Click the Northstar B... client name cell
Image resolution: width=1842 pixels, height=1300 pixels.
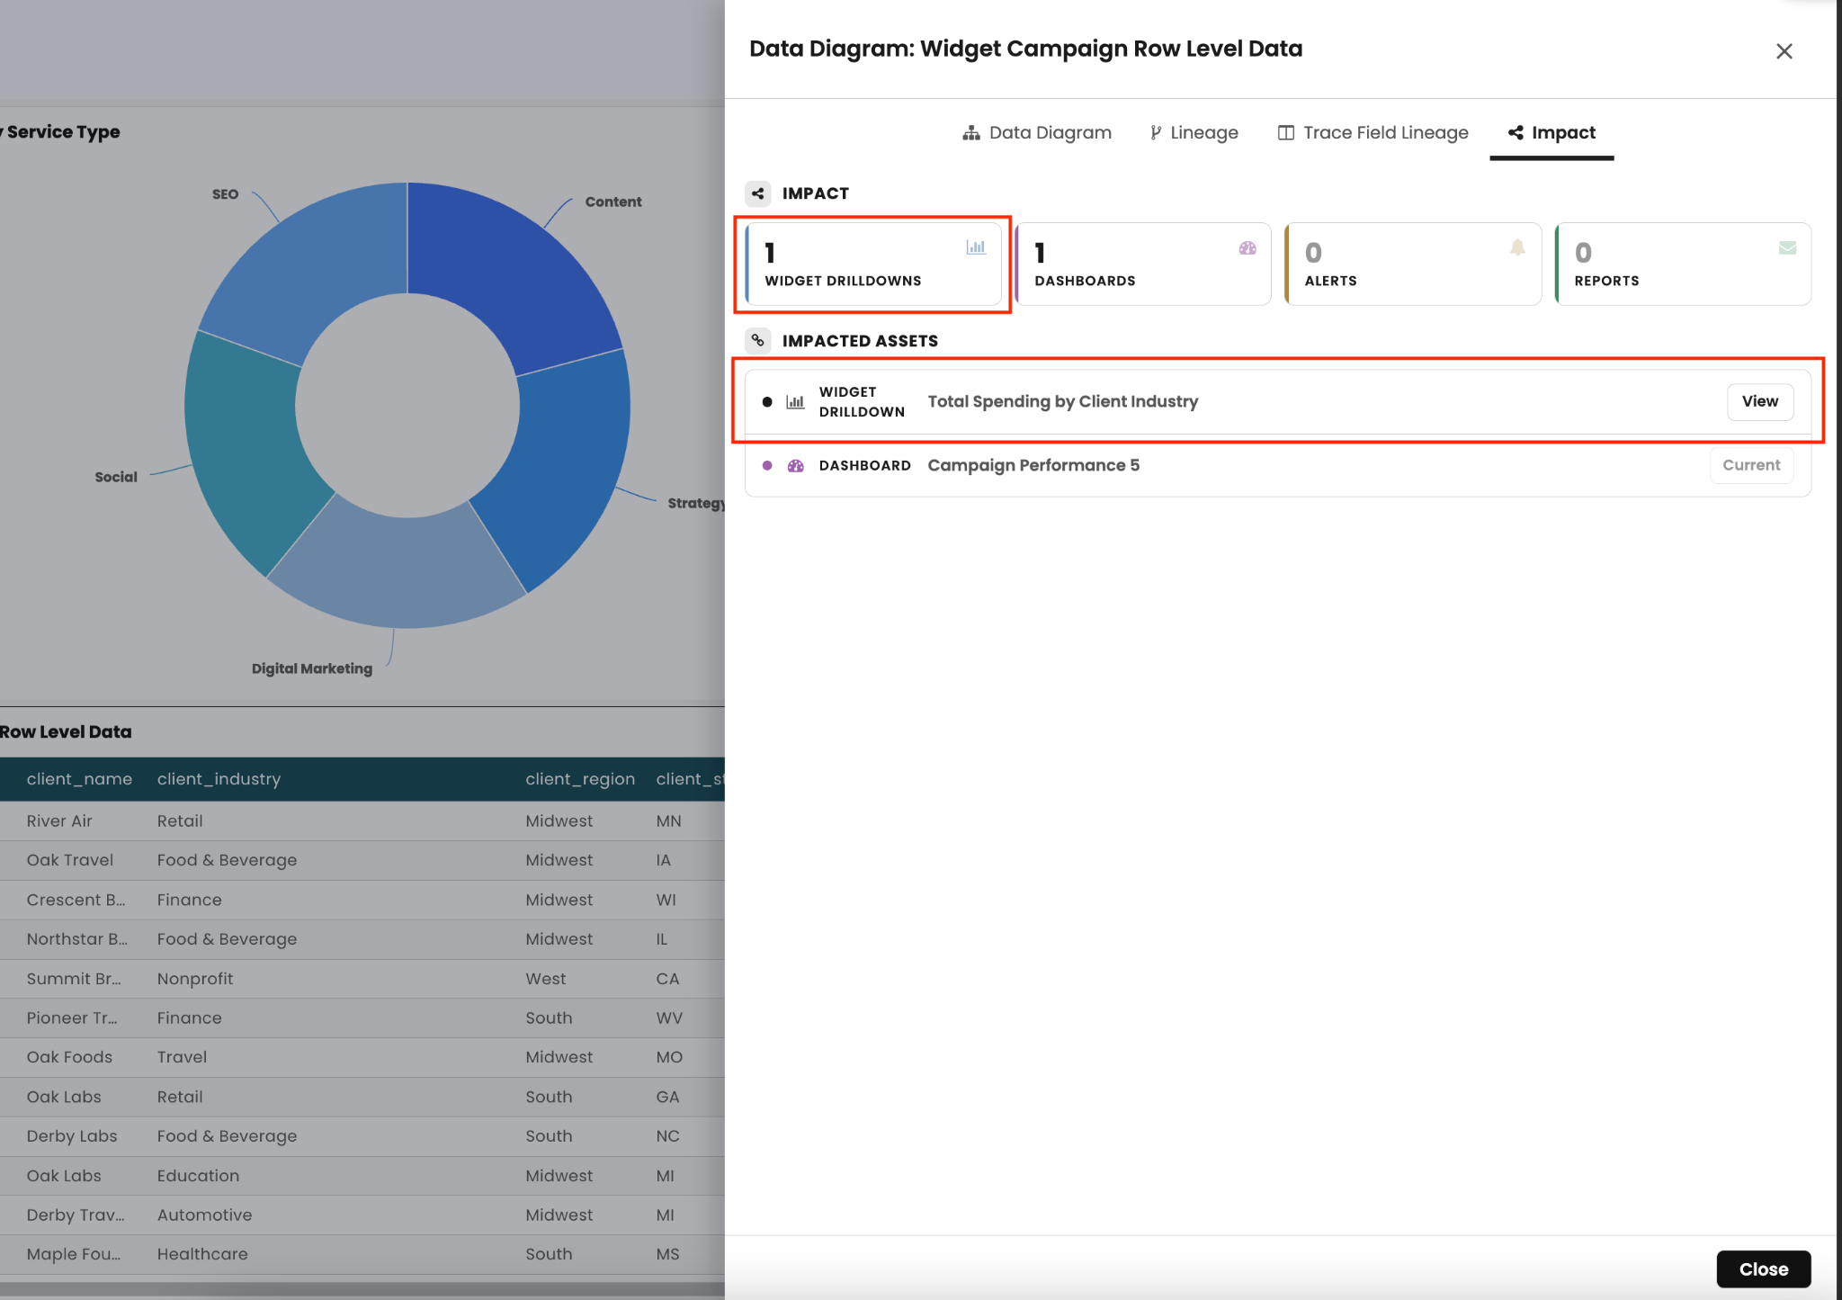pos(77,939)
